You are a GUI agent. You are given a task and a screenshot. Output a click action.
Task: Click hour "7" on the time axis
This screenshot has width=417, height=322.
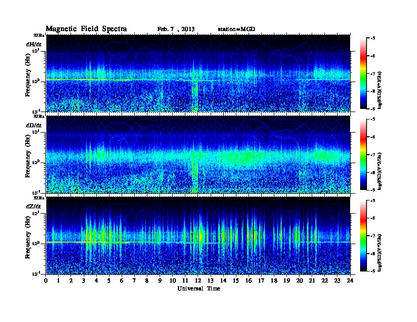click(x=134, y=281)
